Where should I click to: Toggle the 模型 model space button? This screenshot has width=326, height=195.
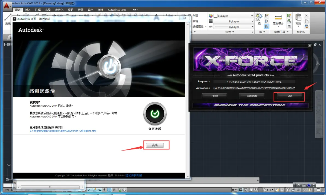(235, 190)
